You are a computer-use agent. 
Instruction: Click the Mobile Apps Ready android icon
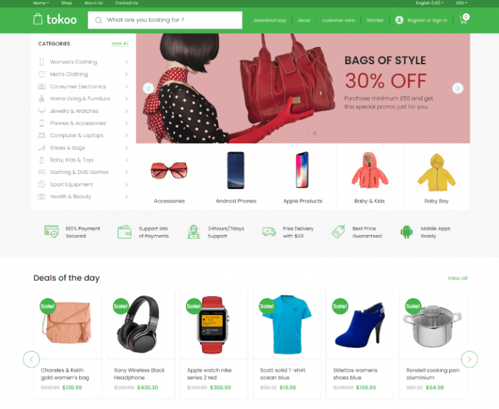406,232
